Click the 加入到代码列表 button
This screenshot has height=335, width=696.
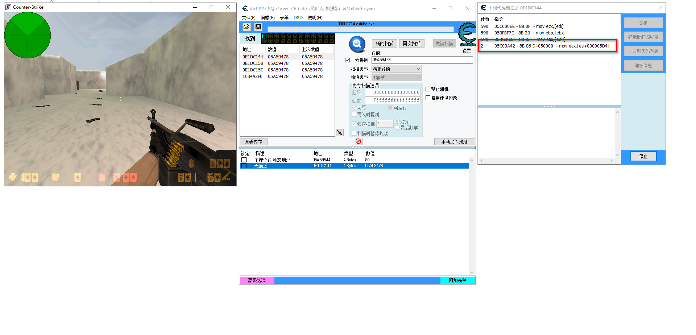tap(643, 51)
